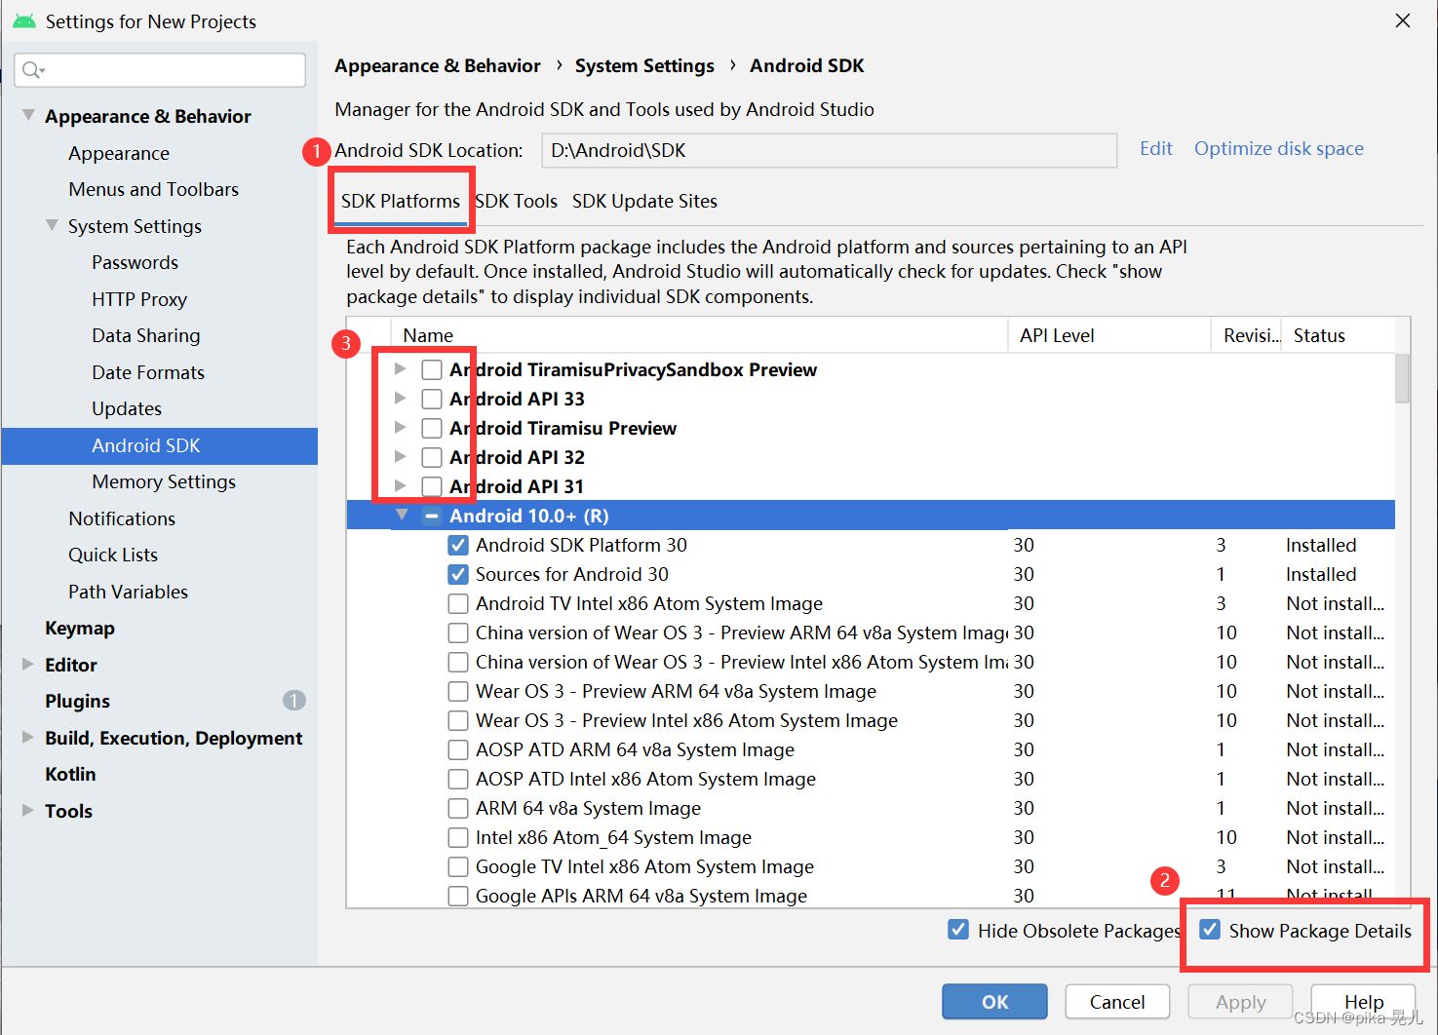Viewport: 1438px width, 1035px height.
Task: Toggle Show Package Details checkbox
Action: [x=1210, y=930]
